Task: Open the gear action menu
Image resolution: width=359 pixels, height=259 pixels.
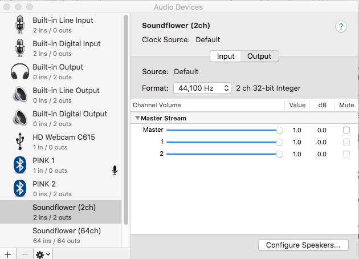Action: click(x=43, y=254)
